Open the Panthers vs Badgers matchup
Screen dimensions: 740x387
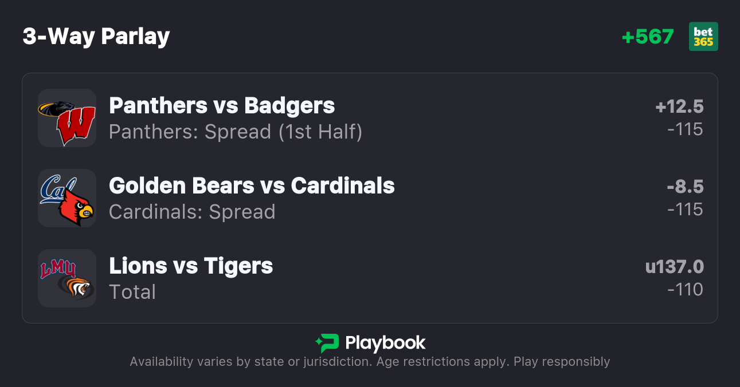coord(222,106)
